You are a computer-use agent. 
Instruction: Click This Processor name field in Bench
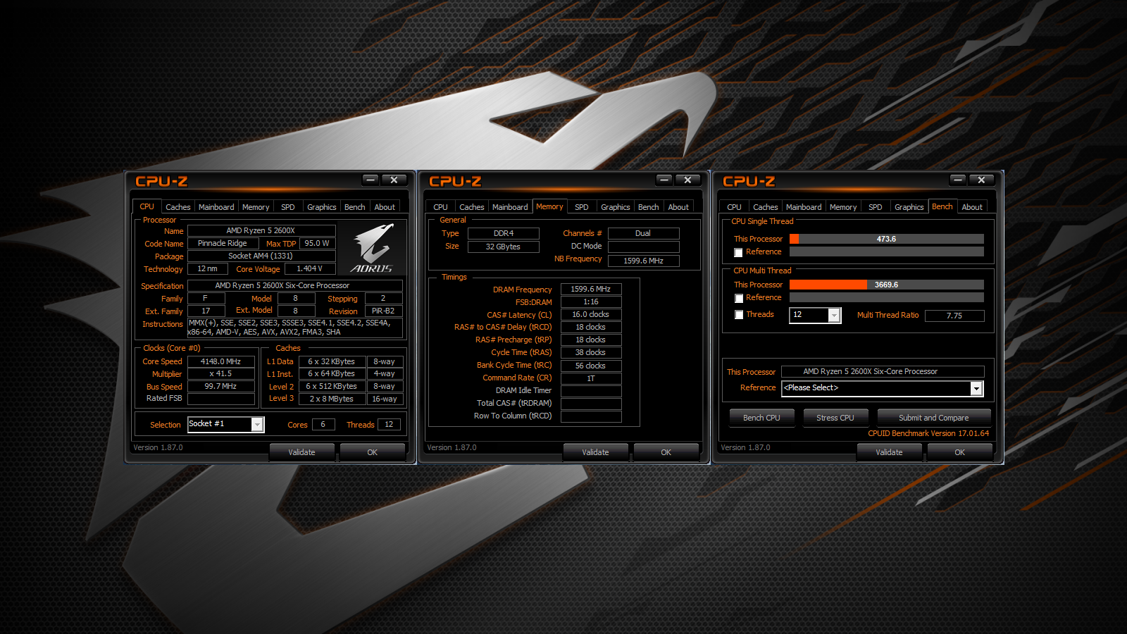coord(883,371)
